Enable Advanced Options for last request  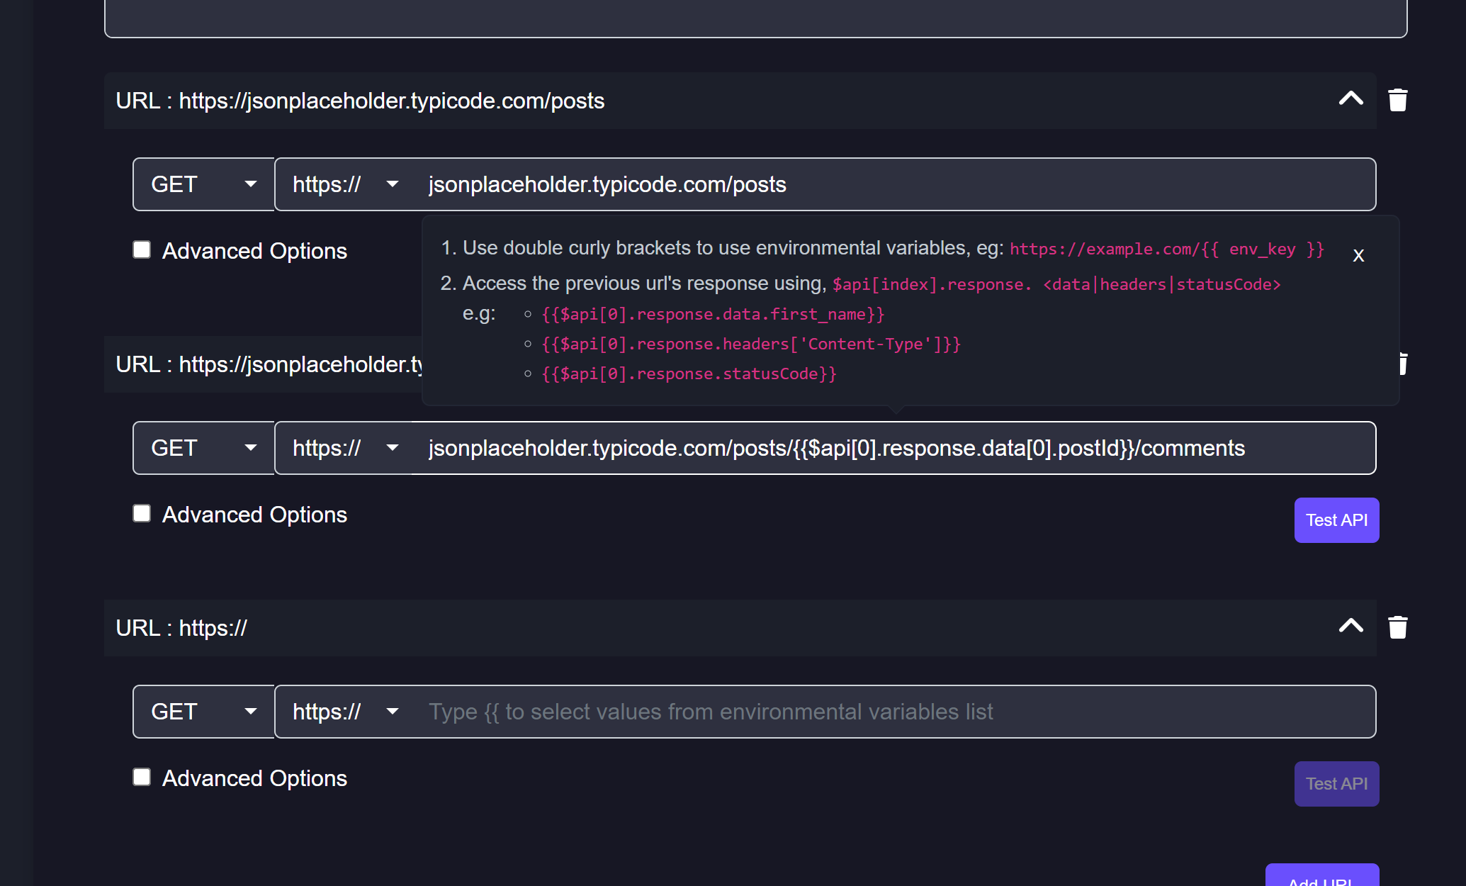(x=142, y=777)
